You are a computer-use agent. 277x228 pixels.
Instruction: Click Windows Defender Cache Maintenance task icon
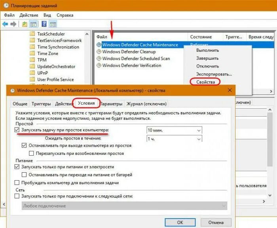pos(99,45)
